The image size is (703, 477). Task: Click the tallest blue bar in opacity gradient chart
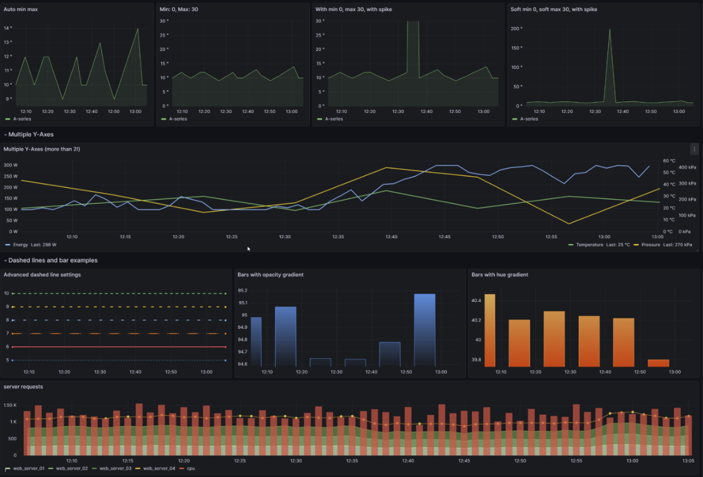[x=425, y=330]
